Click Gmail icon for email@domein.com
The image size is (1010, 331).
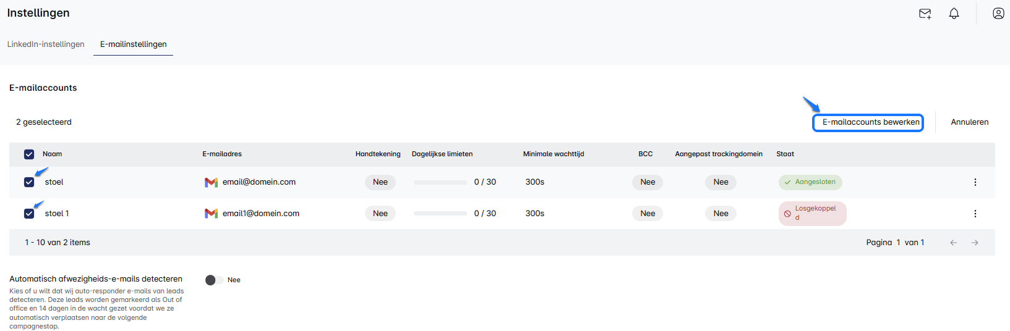pos(211,182)
